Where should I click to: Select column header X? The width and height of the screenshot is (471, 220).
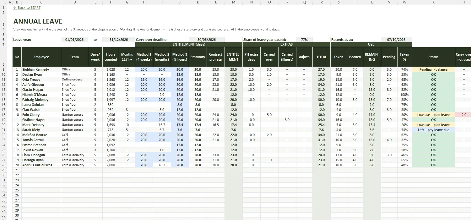coord(433,2)
